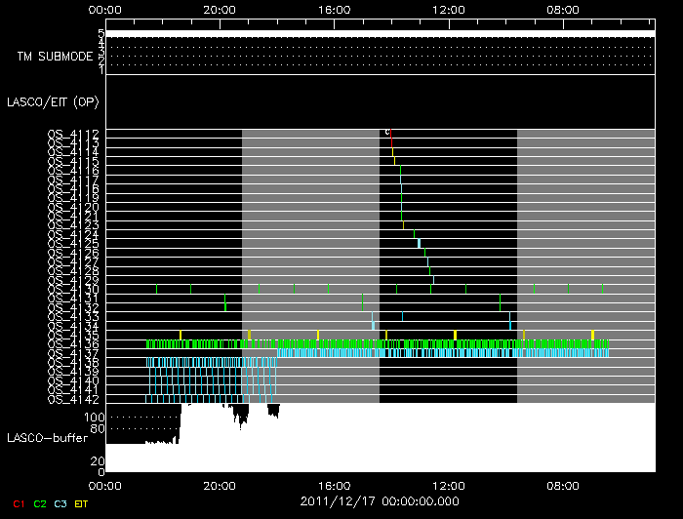Click the last green marker in the OS_4130 row

point(602,289)
